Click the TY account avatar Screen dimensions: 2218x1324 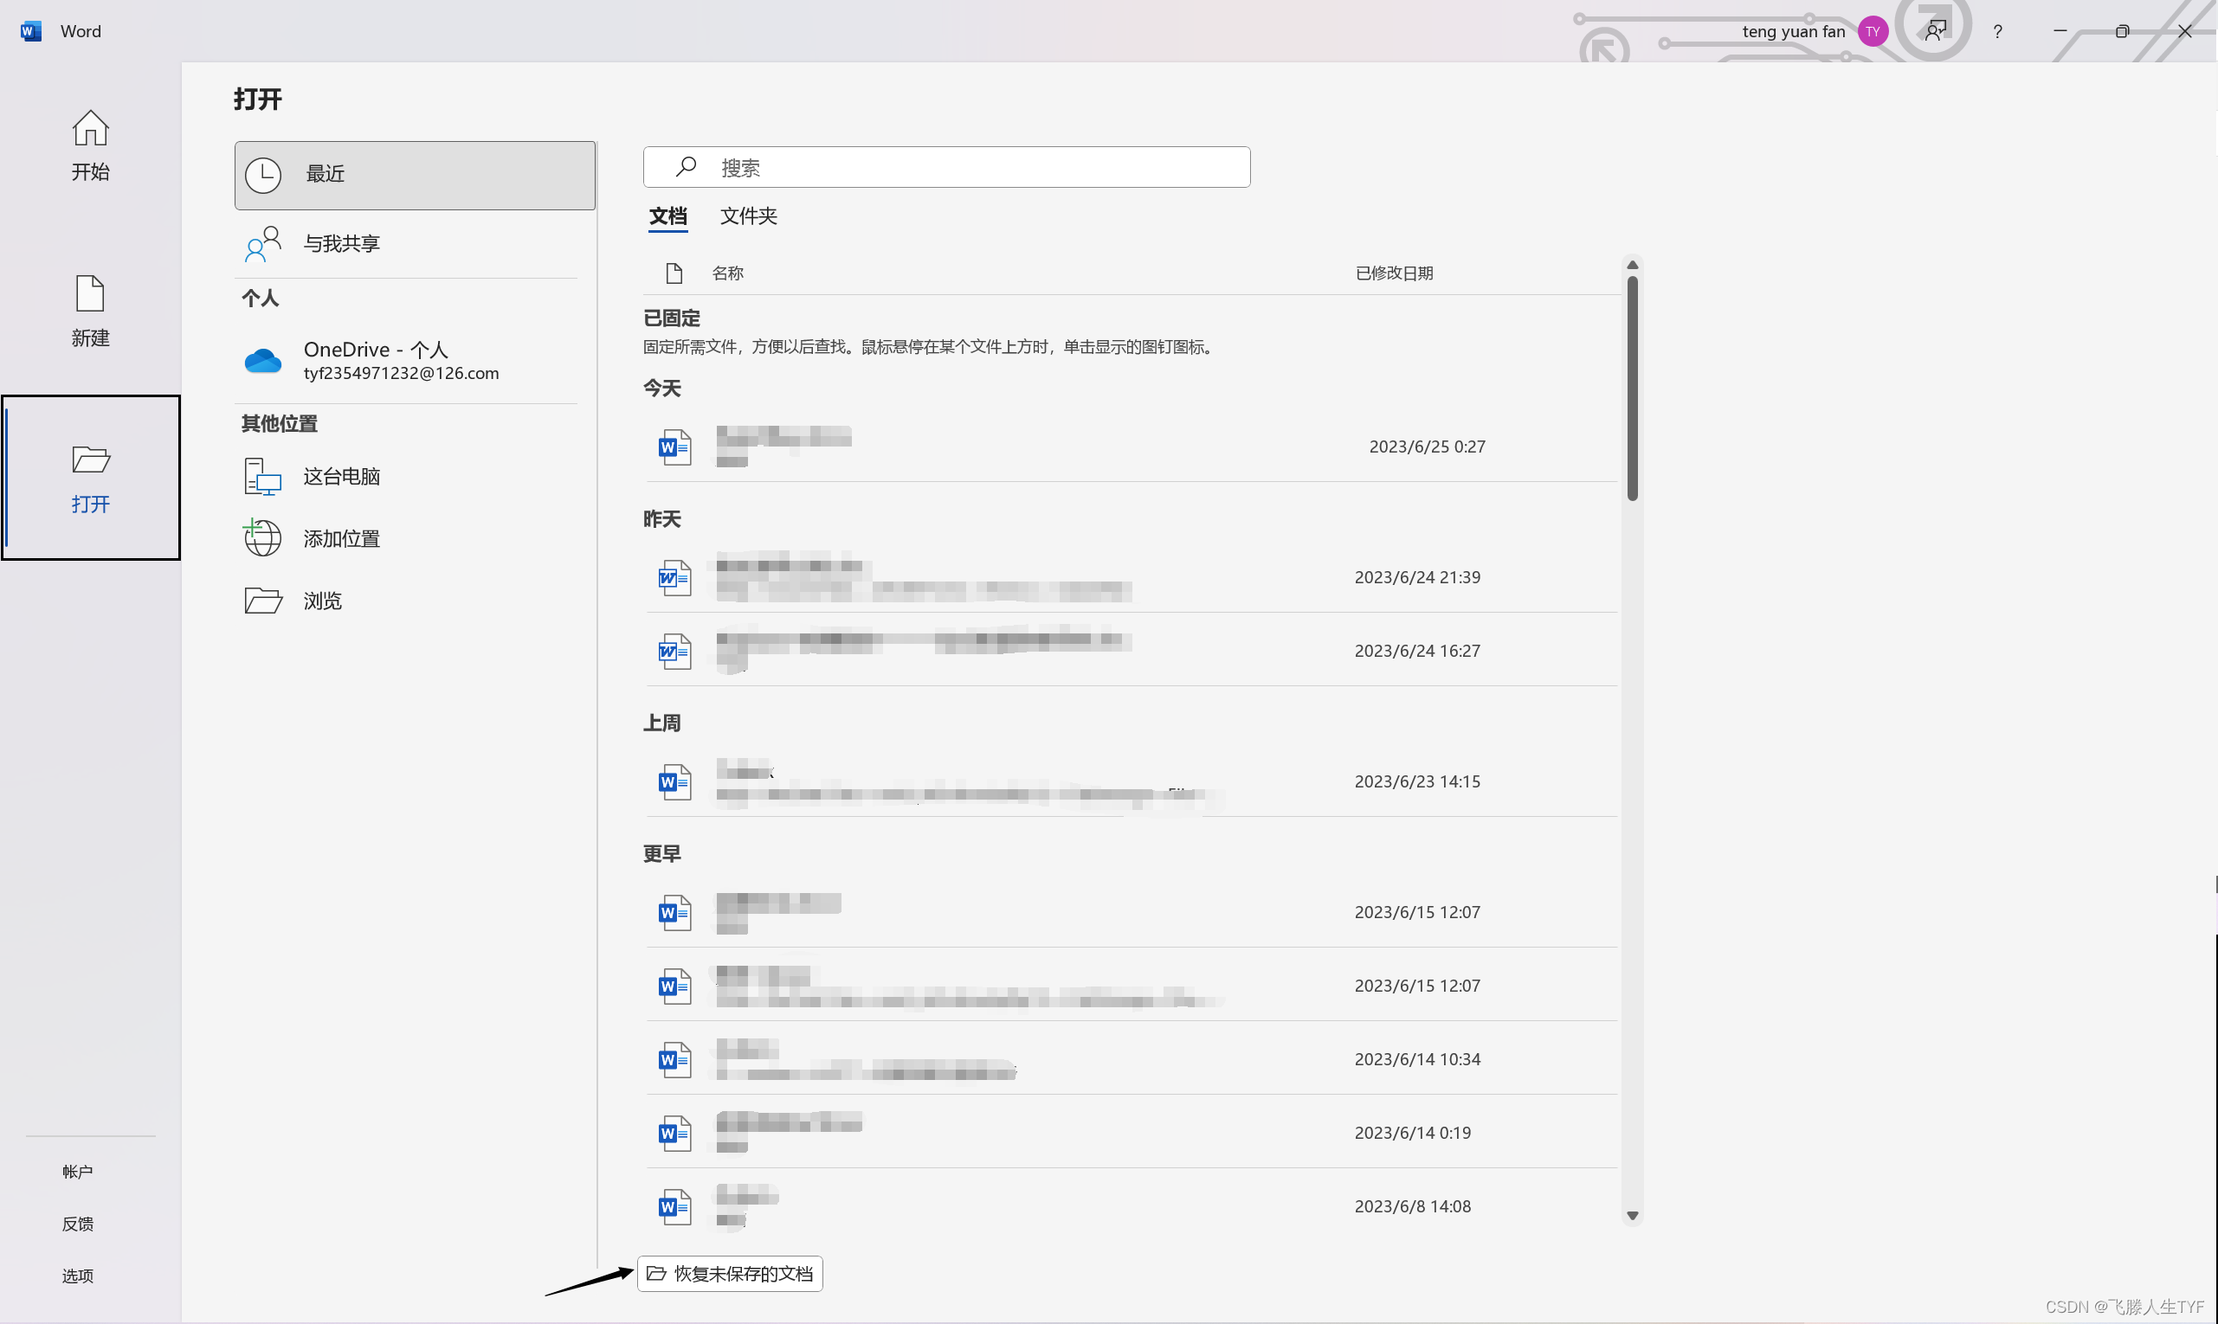pos(1872,32)
